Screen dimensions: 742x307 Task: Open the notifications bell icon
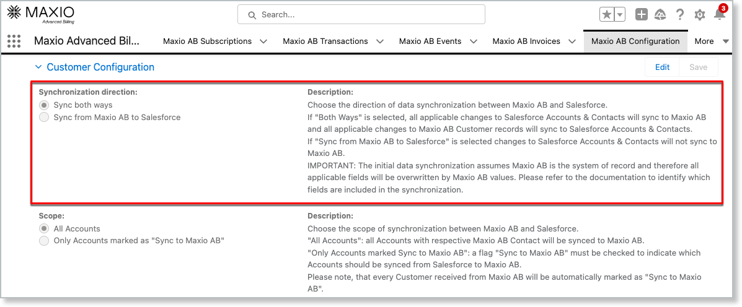[719, 15]
